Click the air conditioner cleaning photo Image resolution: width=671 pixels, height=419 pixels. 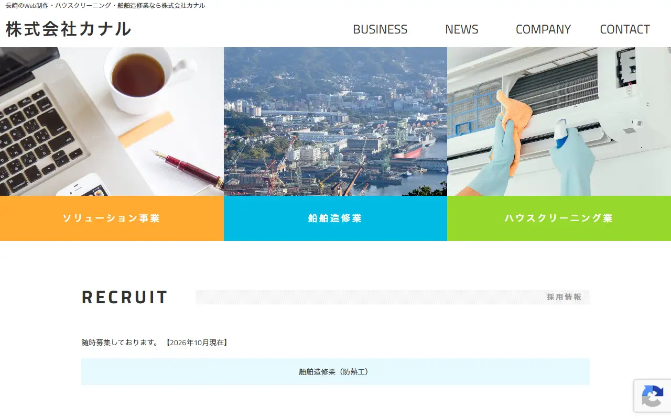tap(559, 122)
